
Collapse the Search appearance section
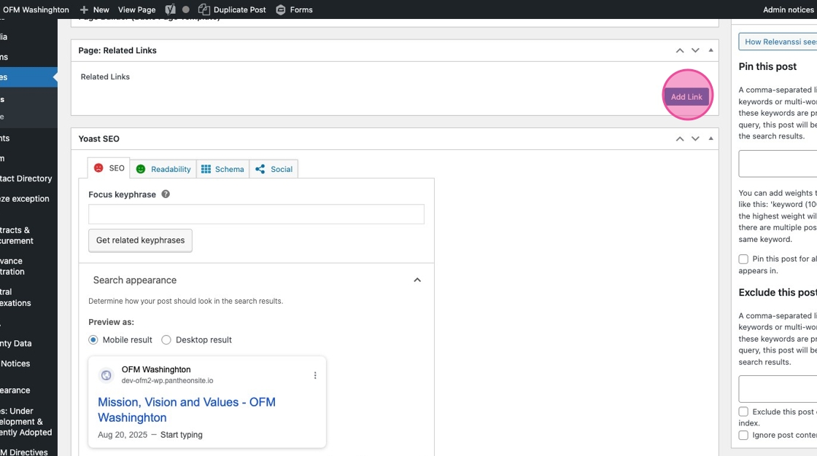tap(417, 280)
